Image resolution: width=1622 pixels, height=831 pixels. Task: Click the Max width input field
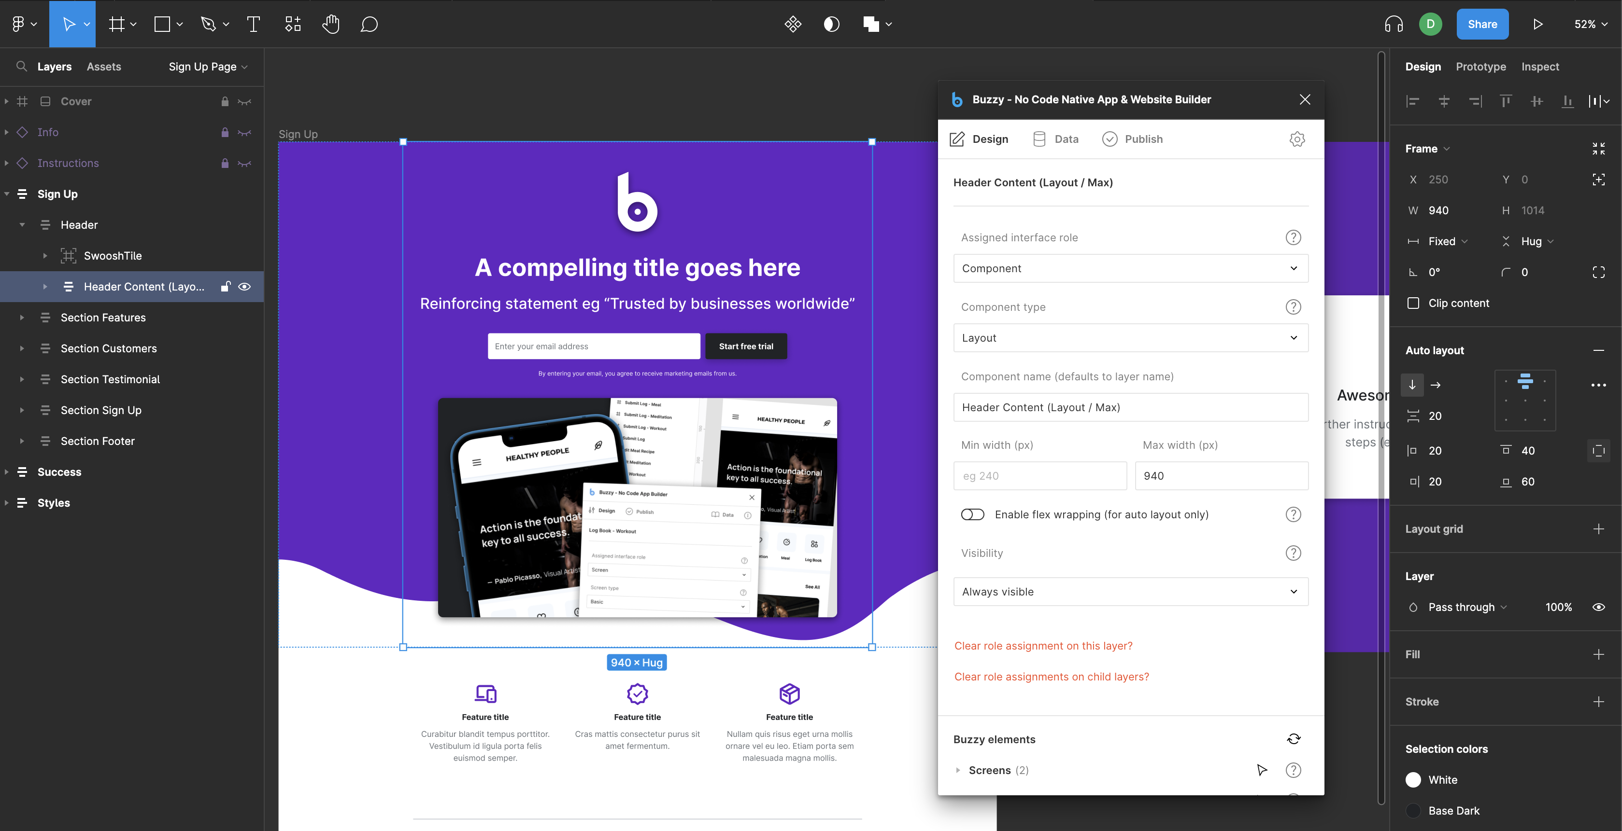pyautogui.click(x=1221, y=476)
